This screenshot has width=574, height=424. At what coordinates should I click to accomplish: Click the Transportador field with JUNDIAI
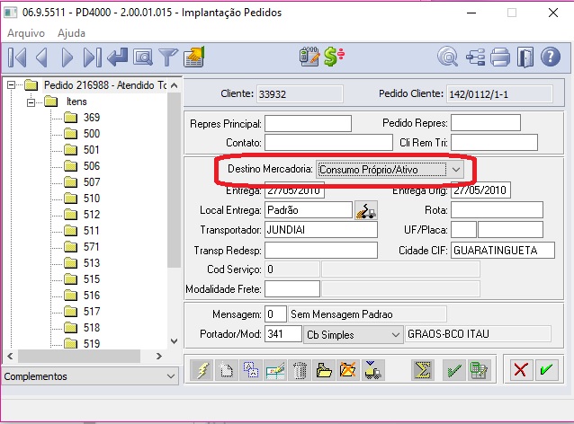[x=320, y=230]
